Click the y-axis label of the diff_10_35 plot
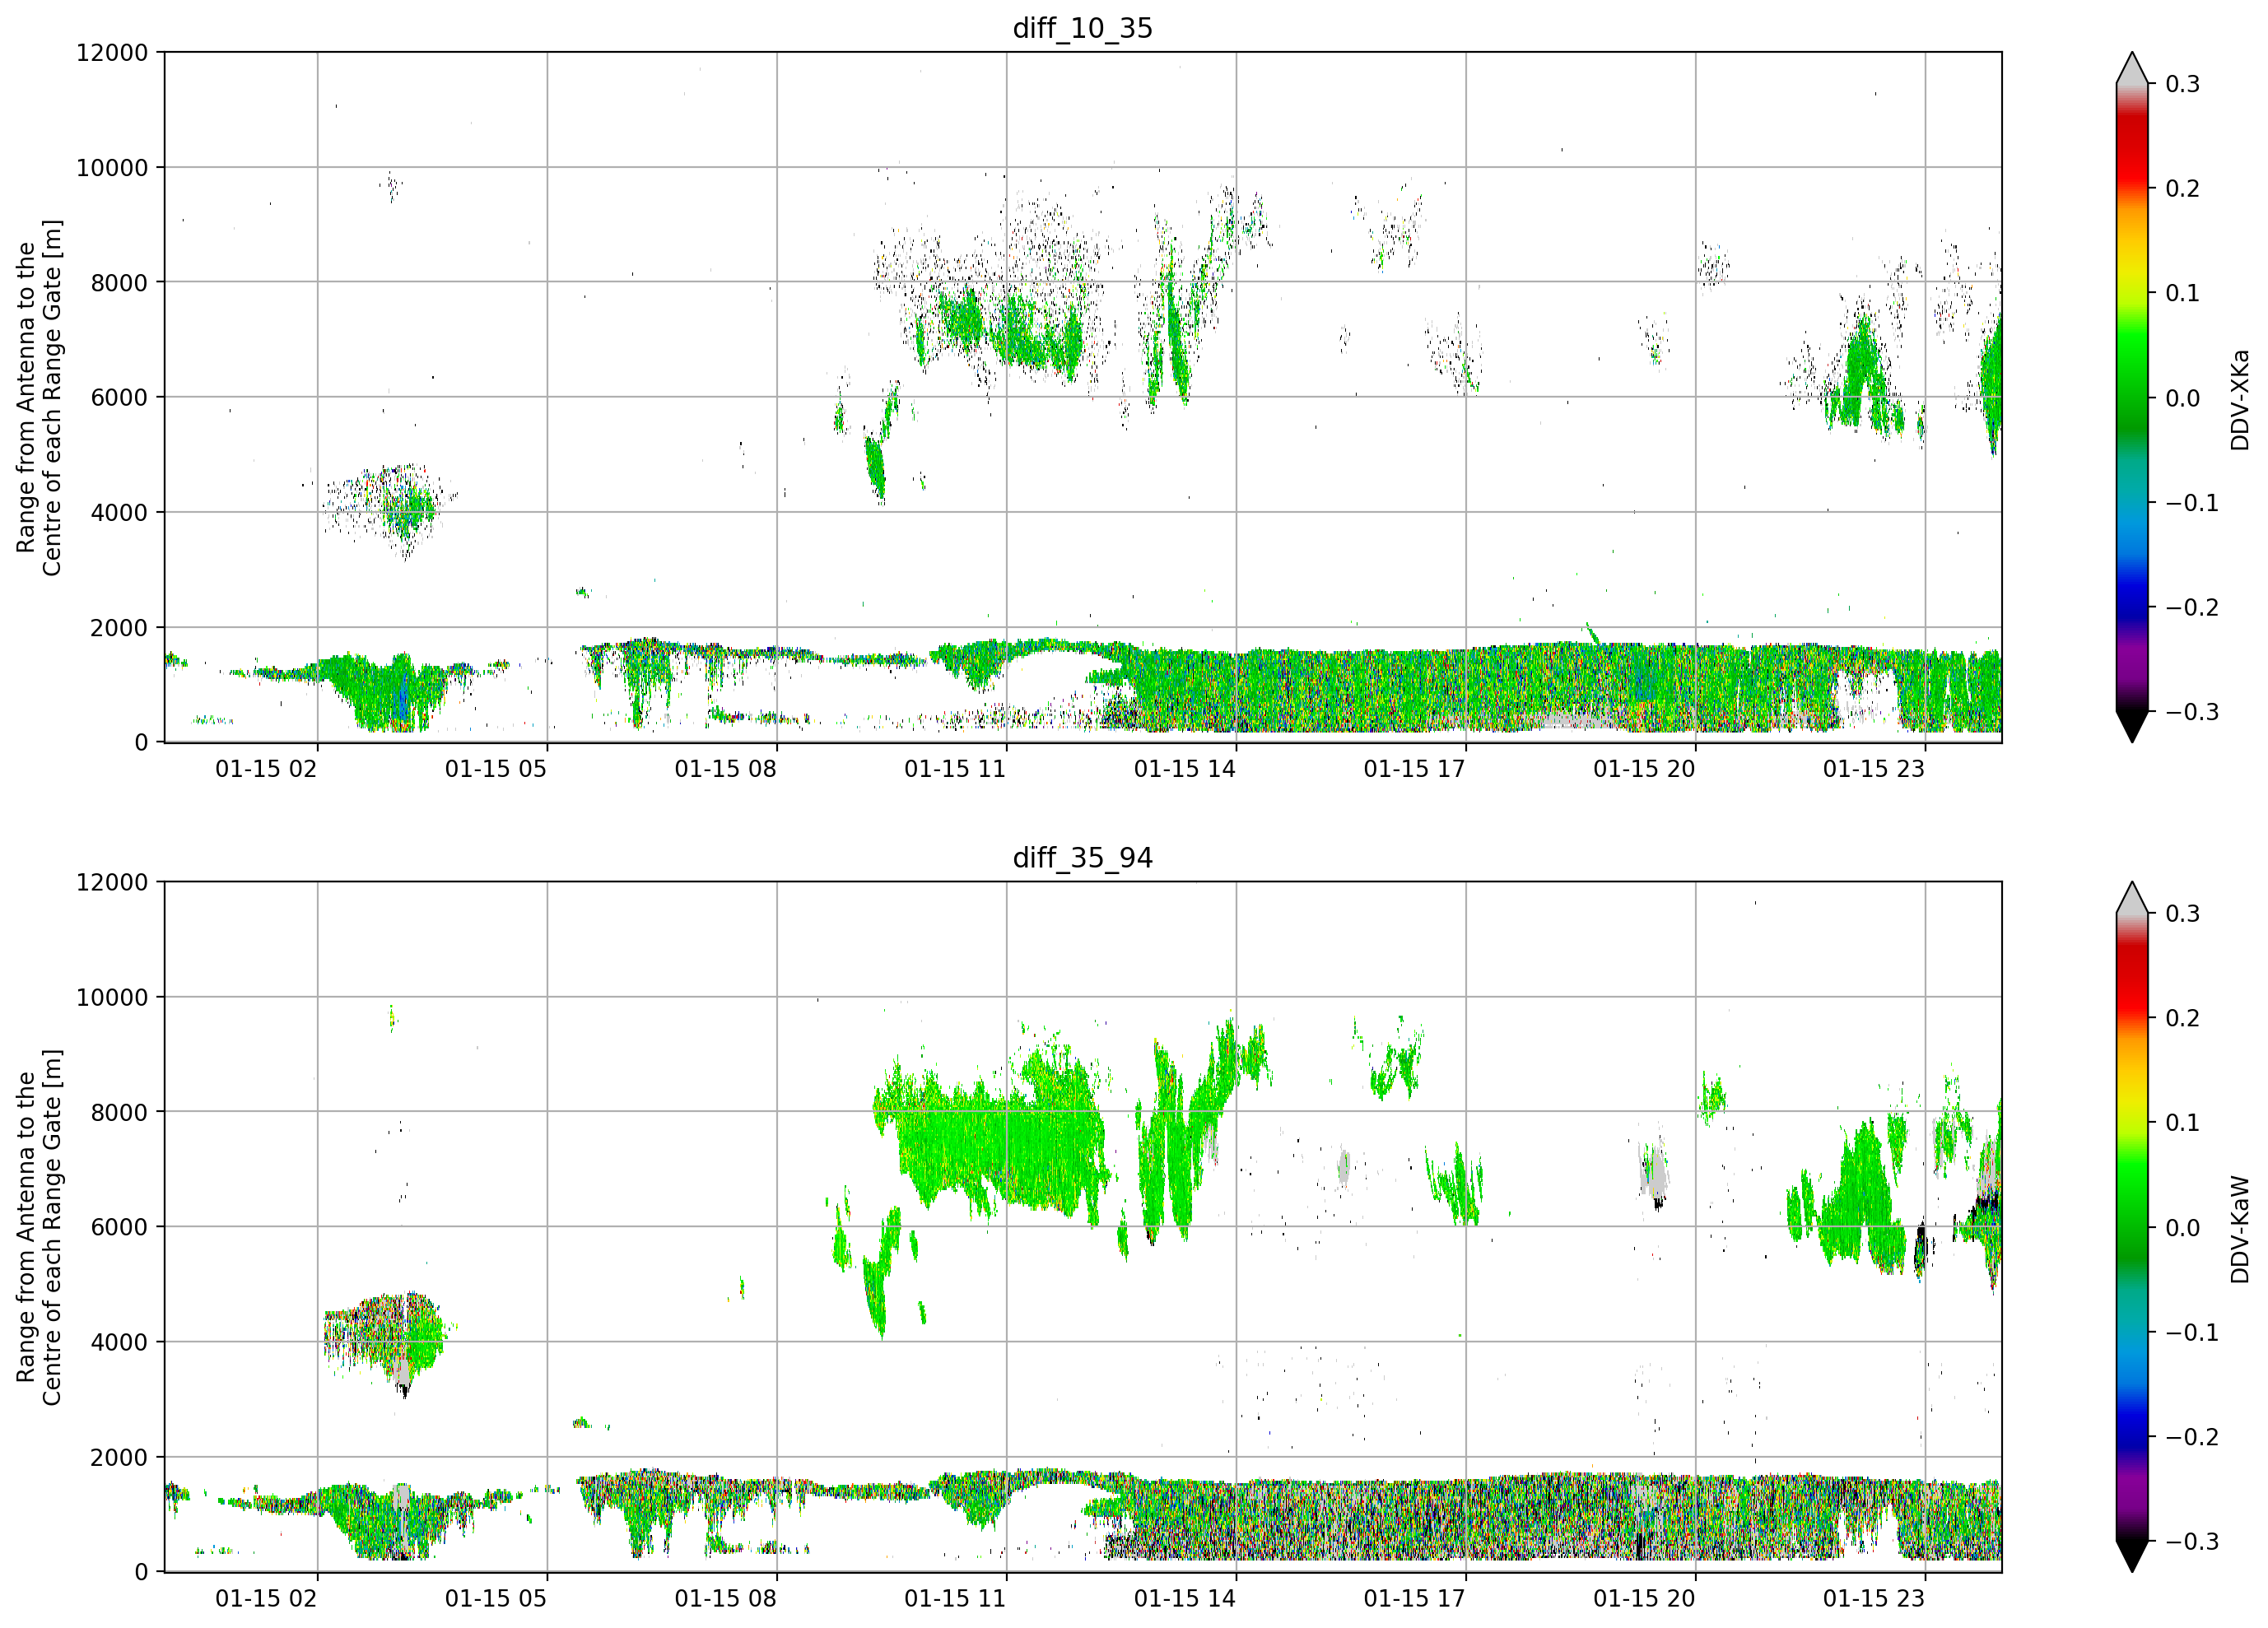The height and width of the screenshot is (1628, 2268). 39,397
